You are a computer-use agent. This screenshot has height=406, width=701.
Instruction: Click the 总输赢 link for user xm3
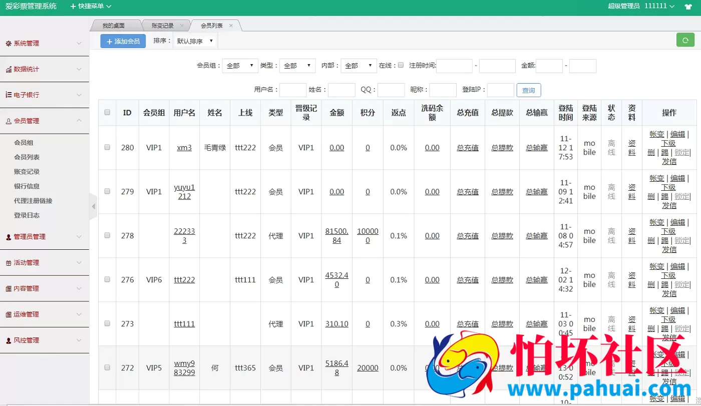pyautogui.click(x=537, y=148)
